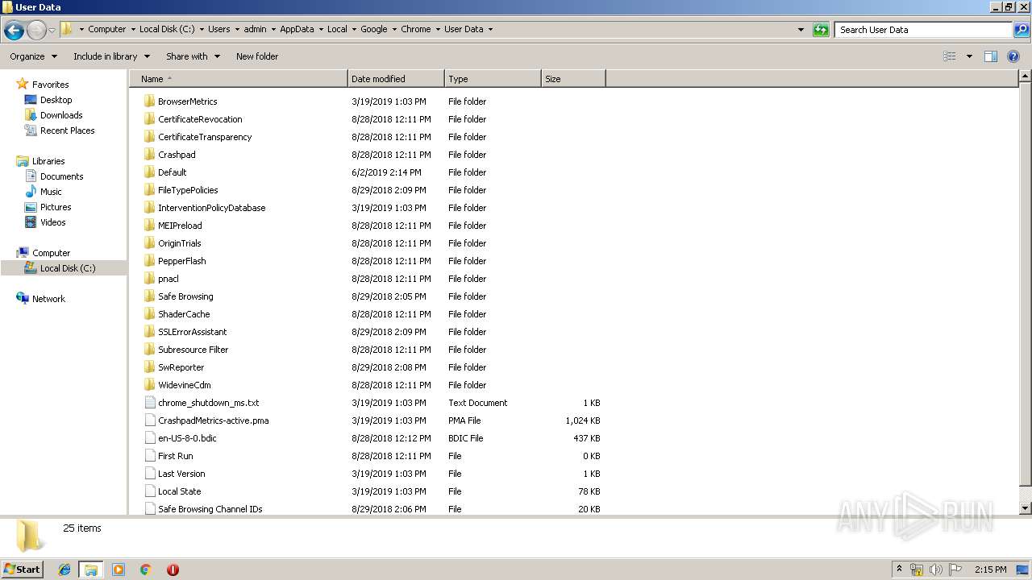Click the volume speaker tray icon
Viewport: 1032px width, 580px height.
coord(936,570)
